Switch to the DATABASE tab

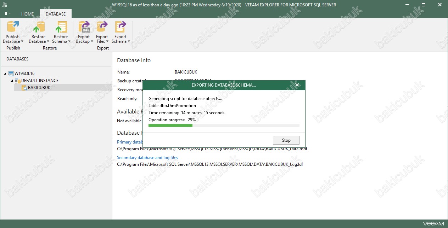[56, 14]
